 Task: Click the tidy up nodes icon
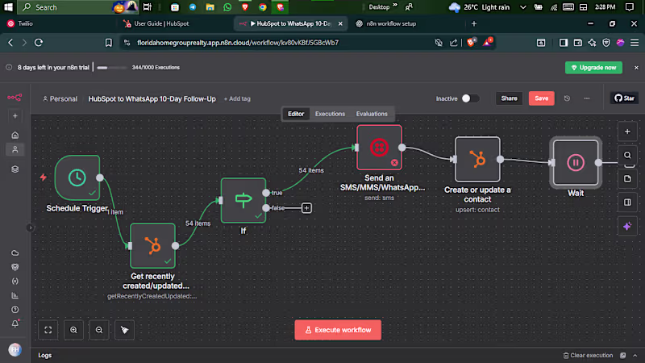(x=125, y=330)
